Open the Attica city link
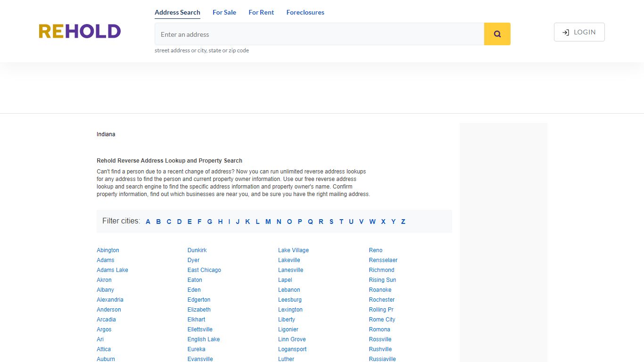Screen dimensions: 644x362 pyautogui.click(x=104, y=349)
